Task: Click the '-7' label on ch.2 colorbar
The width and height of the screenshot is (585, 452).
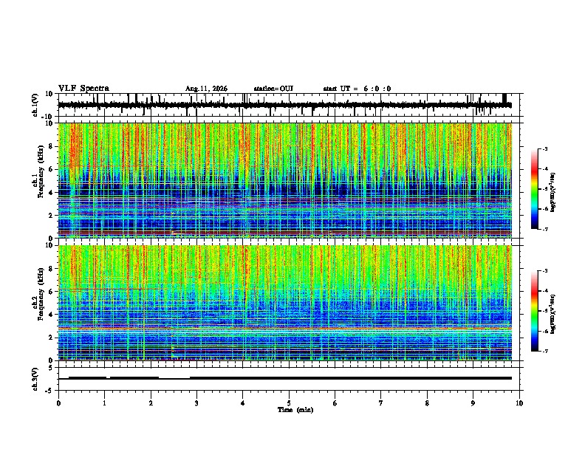Action: click(x=545, y=352)
